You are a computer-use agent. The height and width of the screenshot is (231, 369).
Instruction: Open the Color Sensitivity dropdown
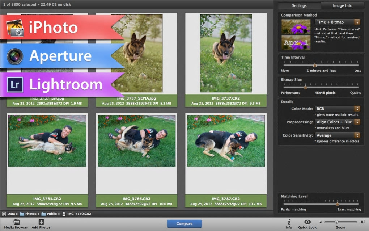tap(337, 135)
